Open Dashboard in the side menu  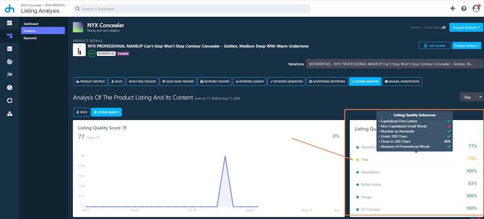coord(31,24)
